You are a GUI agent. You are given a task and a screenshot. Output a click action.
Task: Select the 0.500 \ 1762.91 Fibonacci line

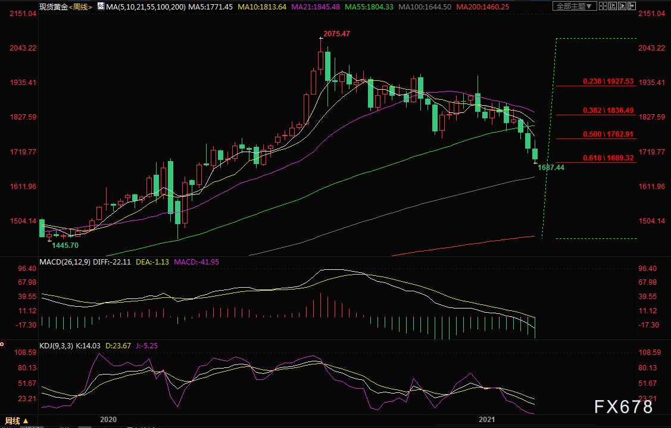(x=595, y=139)
